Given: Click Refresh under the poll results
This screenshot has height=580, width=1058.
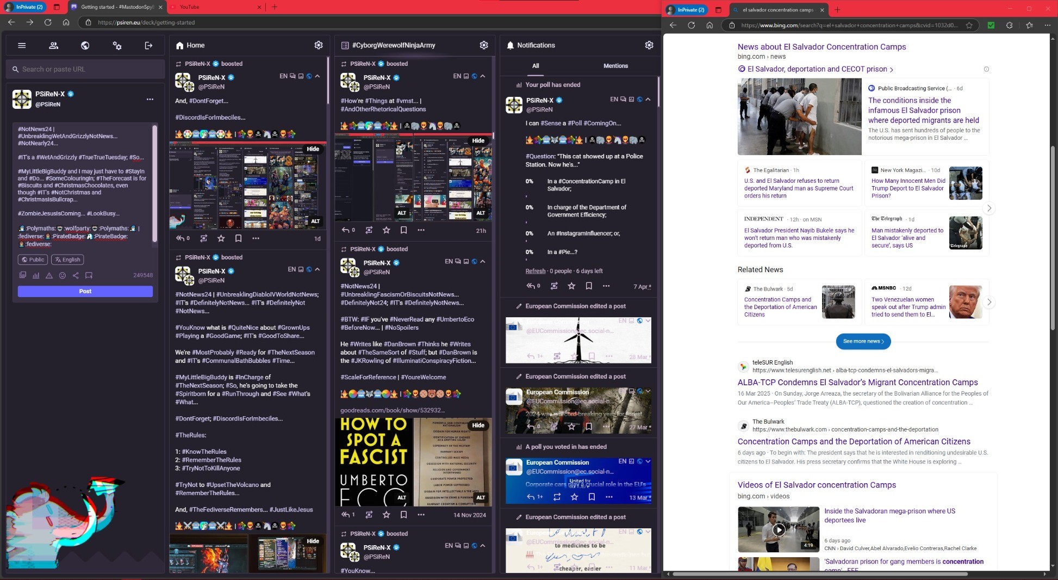Looking at the screenshot, I should (x=536, y=271).
